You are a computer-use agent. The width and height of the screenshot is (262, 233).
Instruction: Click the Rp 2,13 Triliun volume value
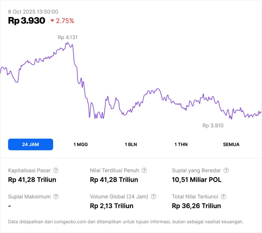(x=111, y=206)
